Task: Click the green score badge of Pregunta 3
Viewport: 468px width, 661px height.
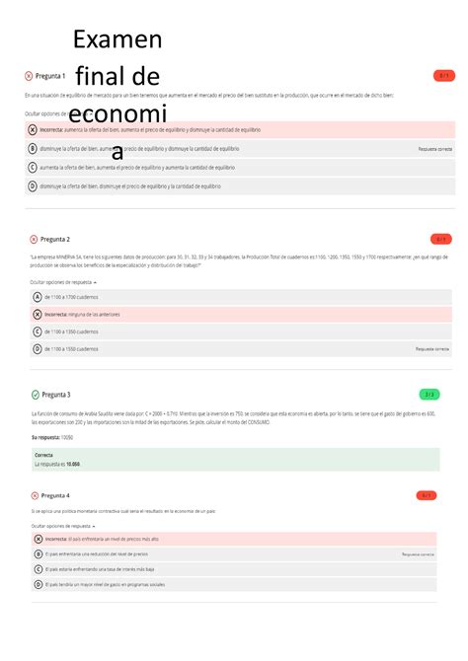Action: point(429,395)
